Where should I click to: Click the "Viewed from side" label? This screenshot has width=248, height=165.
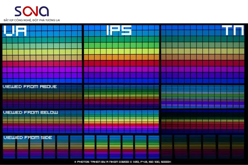tap(27, 137)
